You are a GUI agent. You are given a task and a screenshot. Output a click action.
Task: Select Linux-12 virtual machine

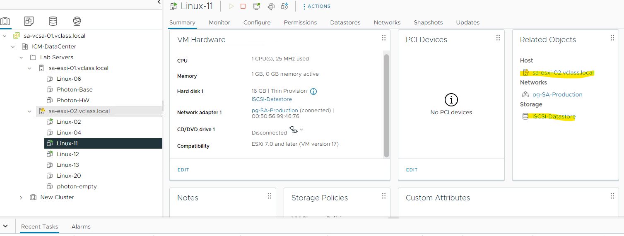(x=68, y=154)
